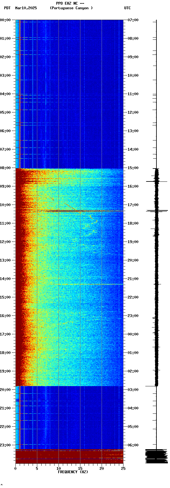
Task: Click the saturated red band after 23:00 PDT
Action: pos(69,456)
